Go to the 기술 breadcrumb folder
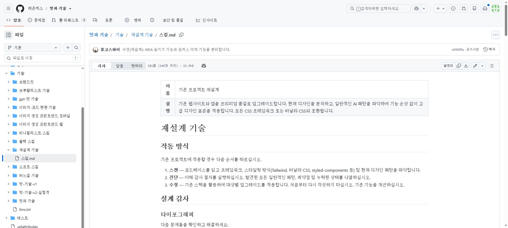Image resolution: width=508 pixels, height=228 pixels. coord(119,35)
